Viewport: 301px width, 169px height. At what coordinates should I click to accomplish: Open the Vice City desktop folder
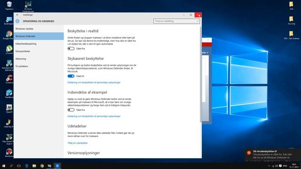(292, 20)
